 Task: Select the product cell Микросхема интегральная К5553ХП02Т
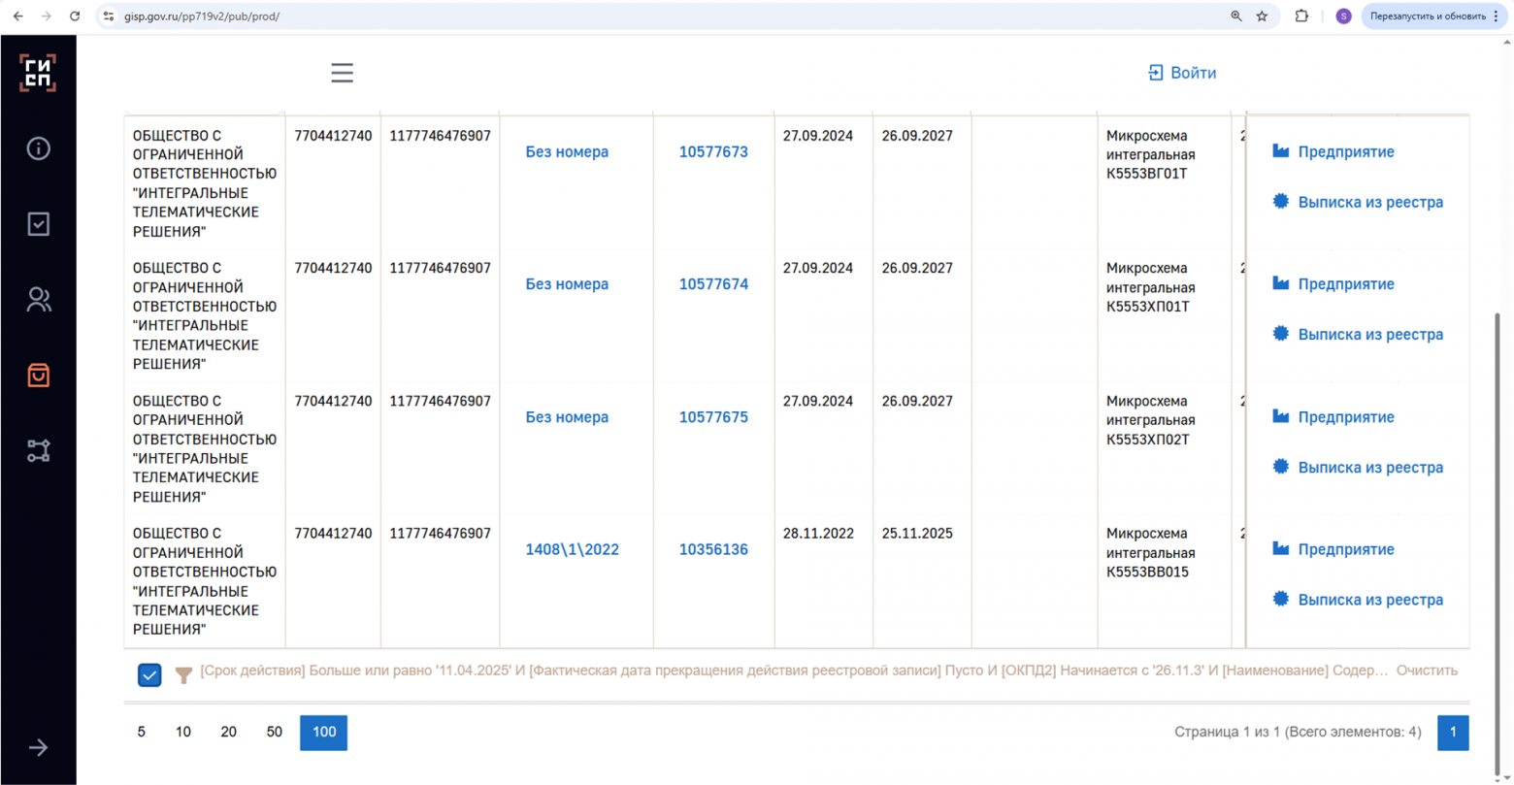click(1165, 448)
